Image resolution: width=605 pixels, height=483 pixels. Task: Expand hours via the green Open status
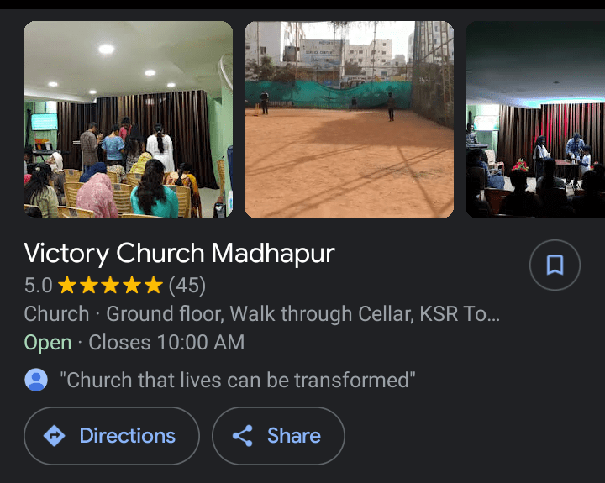48,343
